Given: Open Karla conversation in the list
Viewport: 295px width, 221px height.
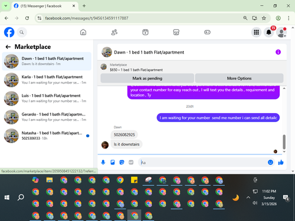Looking at the screenshot, I should coord(47,80).
